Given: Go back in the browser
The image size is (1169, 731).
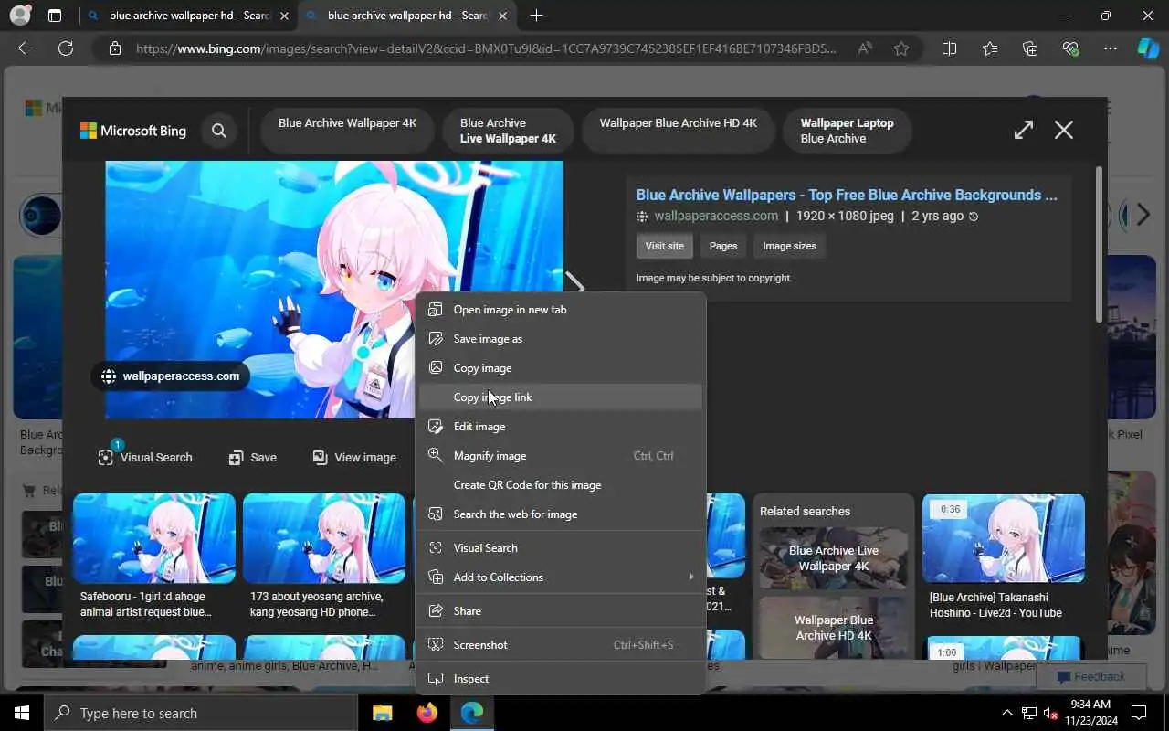Looking at the screenshot, I should tap(26, 48).
